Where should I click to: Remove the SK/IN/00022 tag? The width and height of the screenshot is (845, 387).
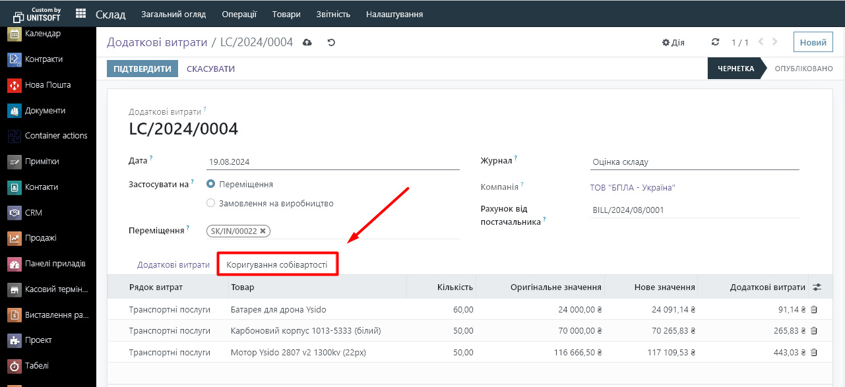(x=263, y=231)
